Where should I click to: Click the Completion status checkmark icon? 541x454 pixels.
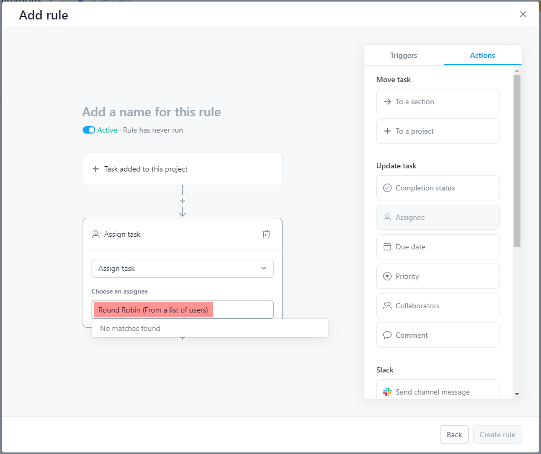coord(387,188)
